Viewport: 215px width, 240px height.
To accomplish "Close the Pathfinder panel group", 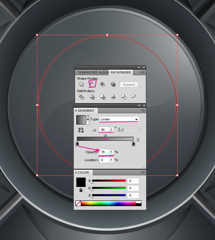I will point(144,68).
